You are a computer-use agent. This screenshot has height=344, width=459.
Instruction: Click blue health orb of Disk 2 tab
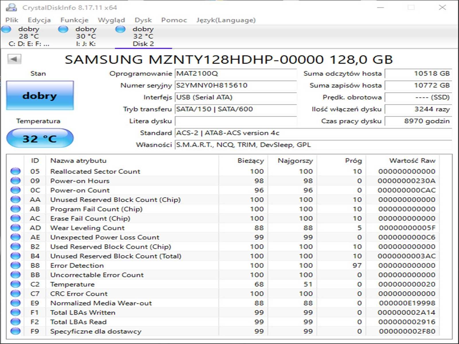click(x=120, y=29)
